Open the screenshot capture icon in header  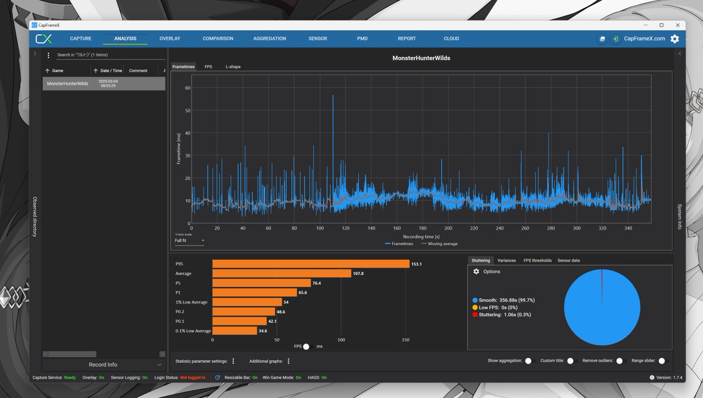pos(602,39)
